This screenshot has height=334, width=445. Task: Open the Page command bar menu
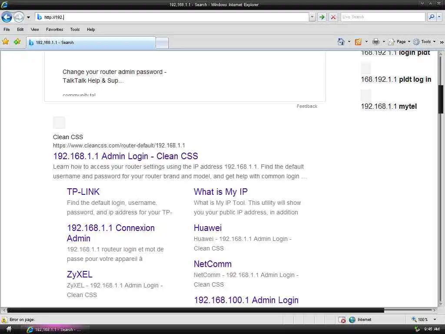coord(399,42)
